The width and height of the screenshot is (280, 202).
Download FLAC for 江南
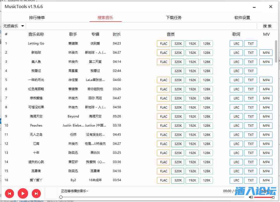164,144
